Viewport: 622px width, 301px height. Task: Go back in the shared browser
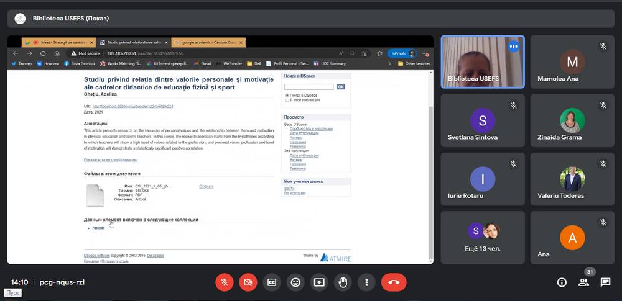(16, 53)
